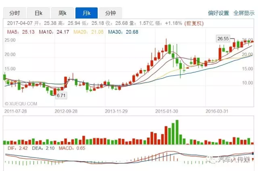Click the MA20: 21.05 indicator text
Viewport: 258px width, 171px height.
point(89,32)
